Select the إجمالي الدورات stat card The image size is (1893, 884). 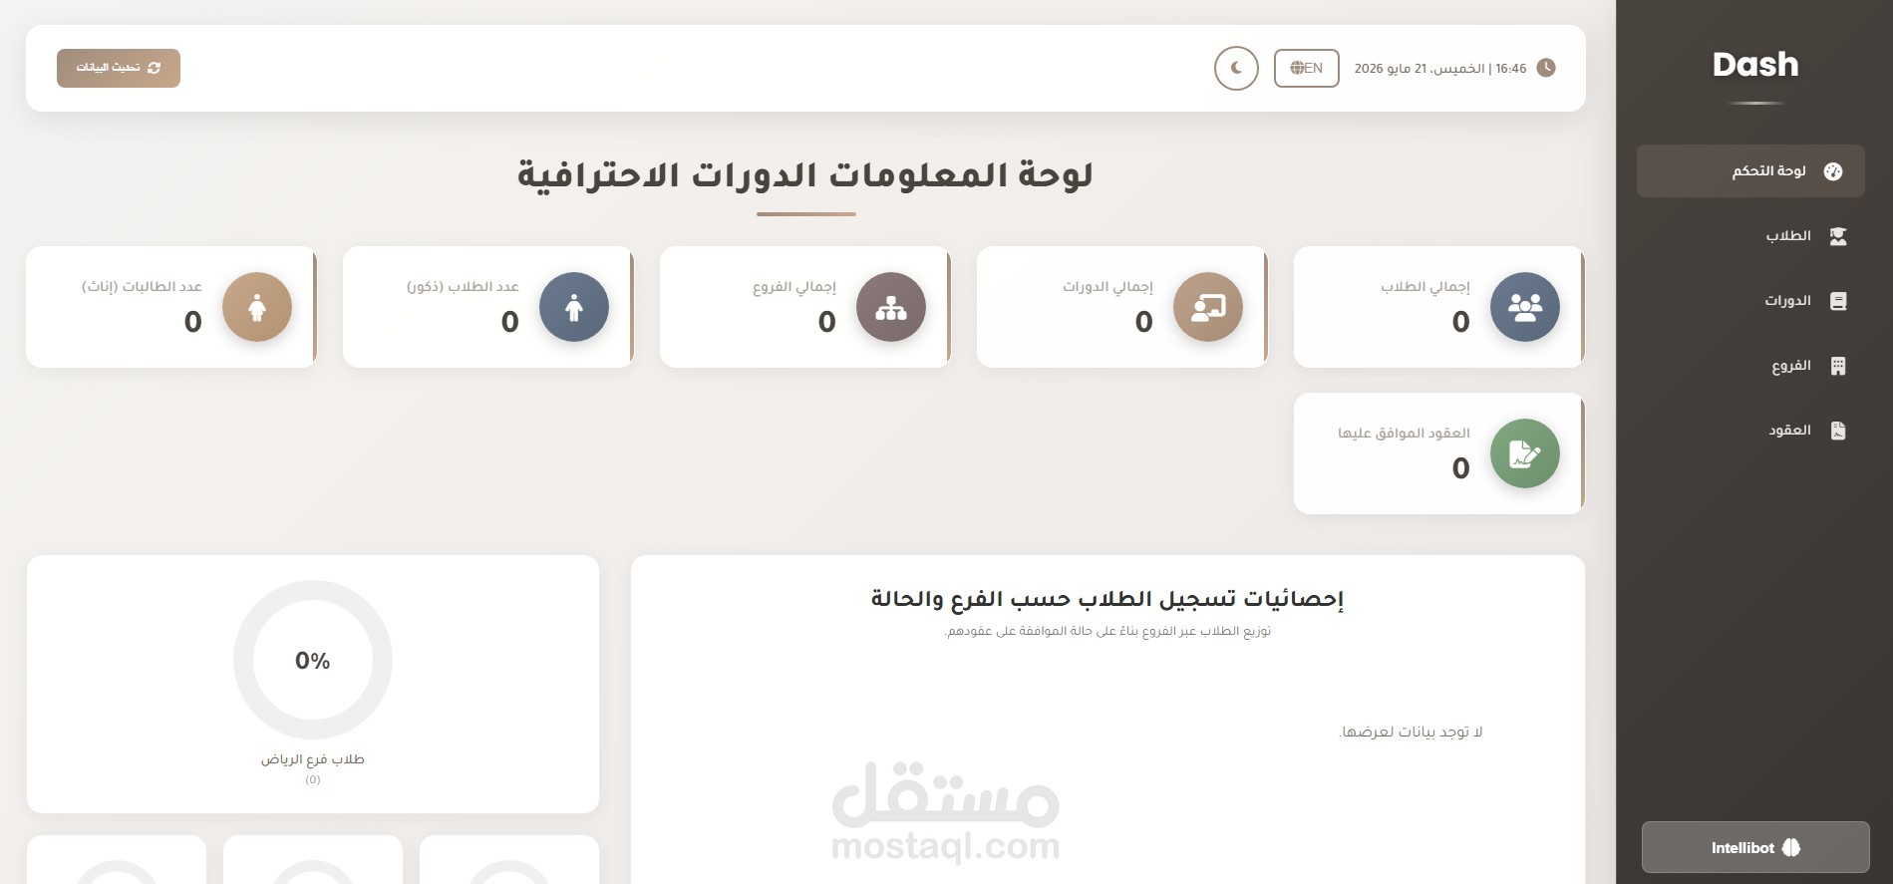point(1122,307)
